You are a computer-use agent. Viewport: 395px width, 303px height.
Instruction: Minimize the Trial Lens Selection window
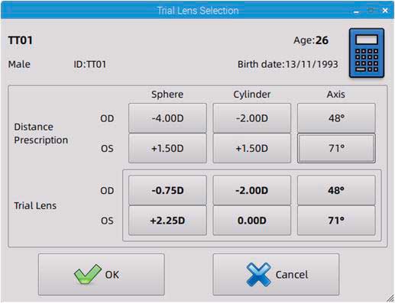pyautogui.click(x=357, y=11)
